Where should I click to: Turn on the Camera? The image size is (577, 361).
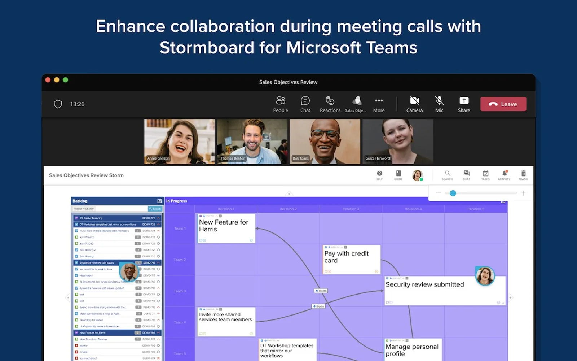414,104
